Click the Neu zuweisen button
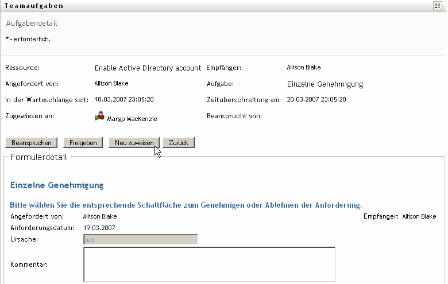The image size is (448, 284). (x=134, y=143)
